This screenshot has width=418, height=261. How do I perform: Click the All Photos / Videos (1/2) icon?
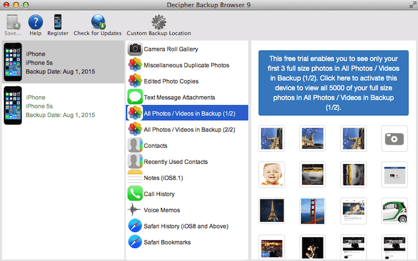(135, 113)
